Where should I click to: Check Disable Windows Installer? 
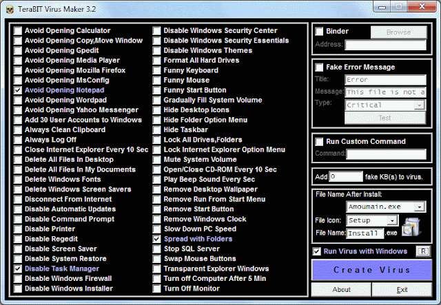pos(18,288)
